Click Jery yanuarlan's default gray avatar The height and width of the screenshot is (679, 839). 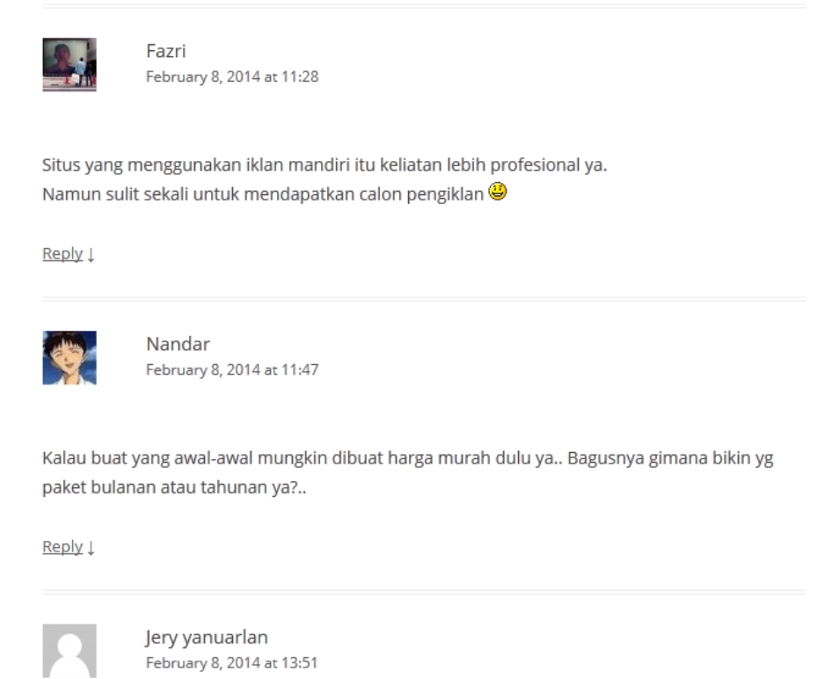[x=69, y=651]
